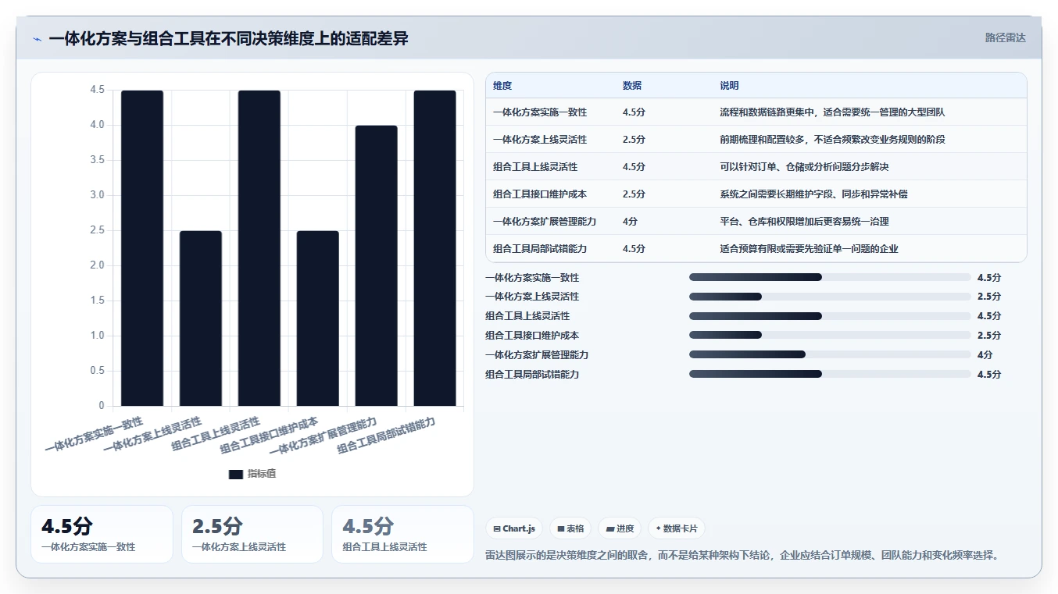1058x594 pixels.
Task: Click the 3.5 tick on the chart y-axis
Action: tap(97, 160)
